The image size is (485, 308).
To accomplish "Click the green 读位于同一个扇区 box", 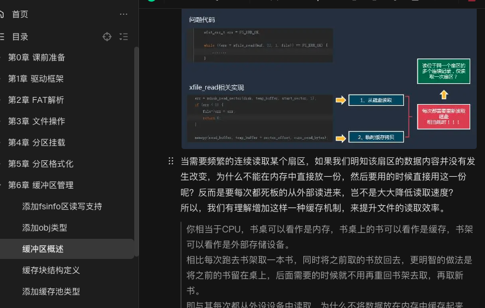I will pos(444,71).
